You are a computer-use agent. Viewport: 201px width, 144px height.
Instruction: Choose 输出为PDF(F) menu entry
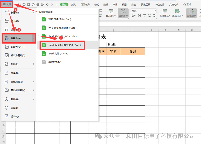coord(19,47)
